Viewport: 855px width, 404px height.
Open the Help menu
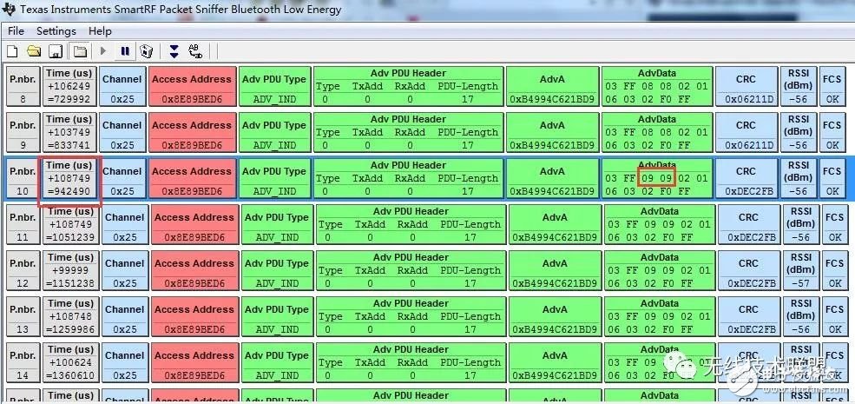[x=100, y=31]
